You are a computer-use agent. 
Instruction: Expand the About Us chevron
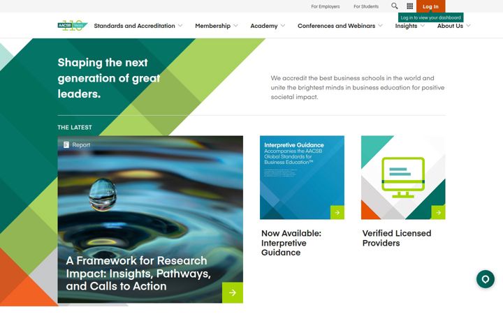click(x=468, y=26)
